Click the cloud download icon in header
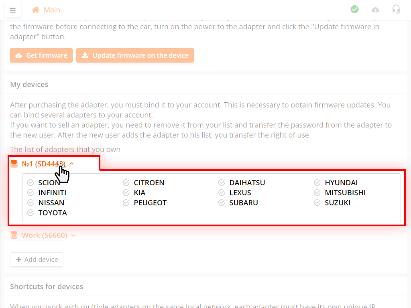Screen dimensions: 411x308 coord(375,10)
